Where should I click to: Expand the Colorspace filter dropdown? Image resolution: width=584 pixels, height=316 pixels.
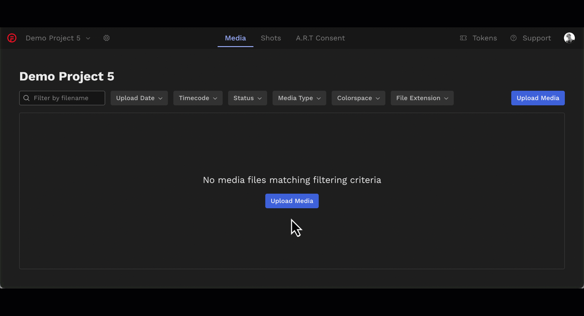click(x=358, y=98)
